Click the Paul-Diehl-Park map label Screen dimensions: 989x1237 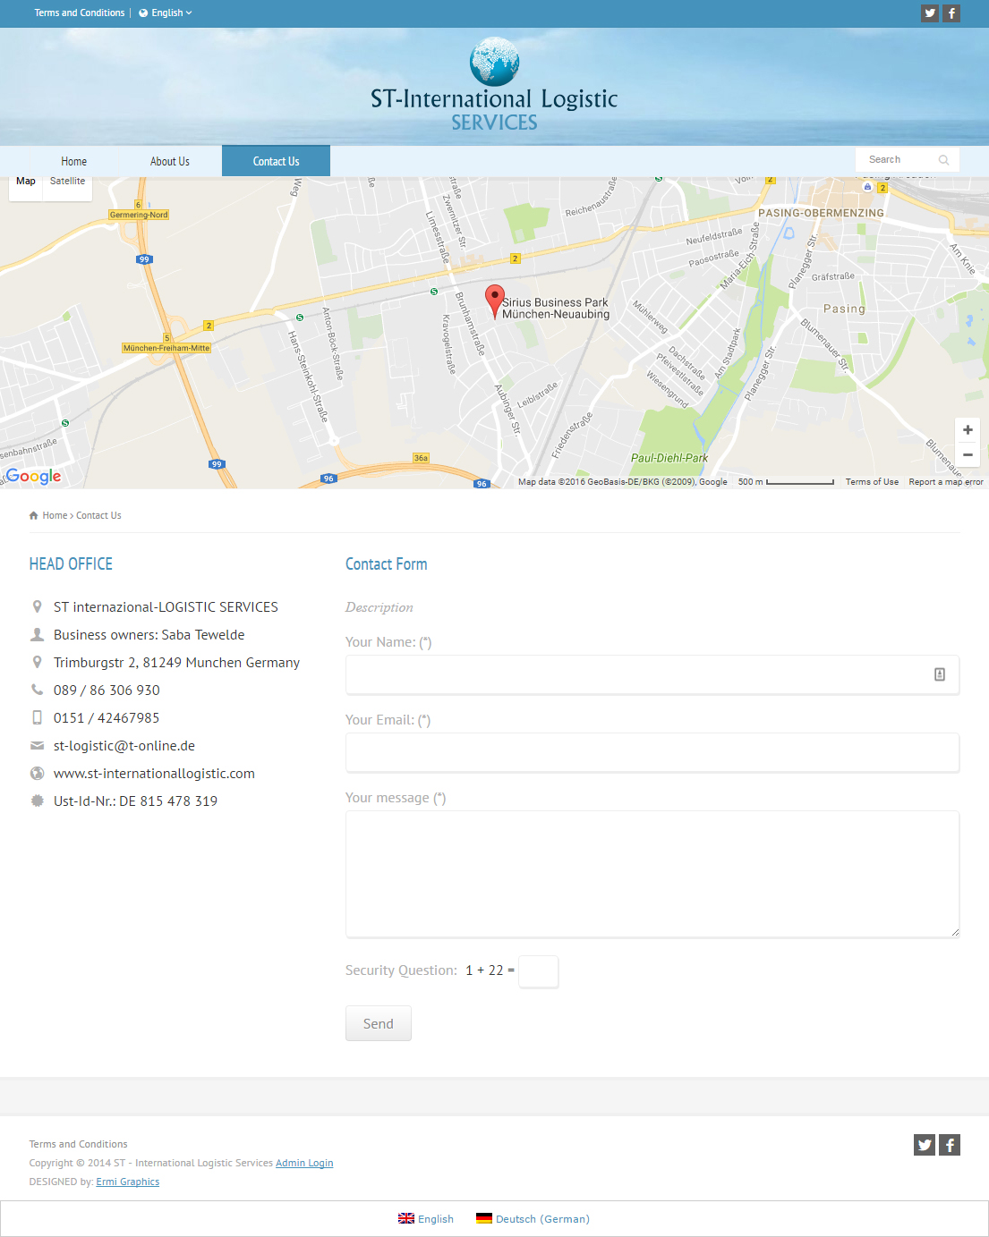point(669,458)
